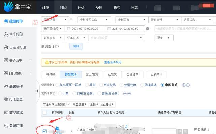
Task: Open the 短信 top menu
Action: (99, 7)
